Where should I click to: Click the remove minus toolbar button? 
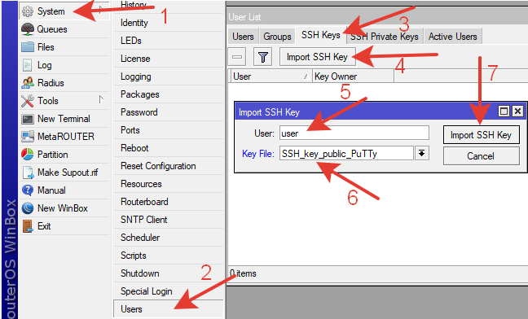[237, 57]
